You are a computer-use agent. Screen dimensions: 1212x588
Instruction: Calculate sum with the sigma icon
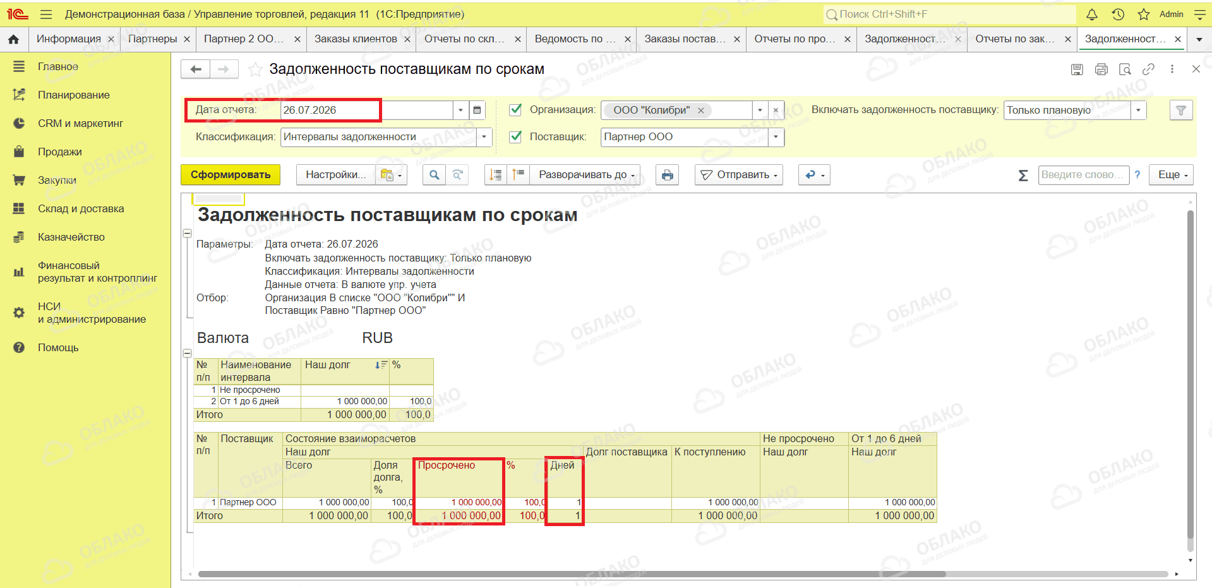coord(1023,176)
